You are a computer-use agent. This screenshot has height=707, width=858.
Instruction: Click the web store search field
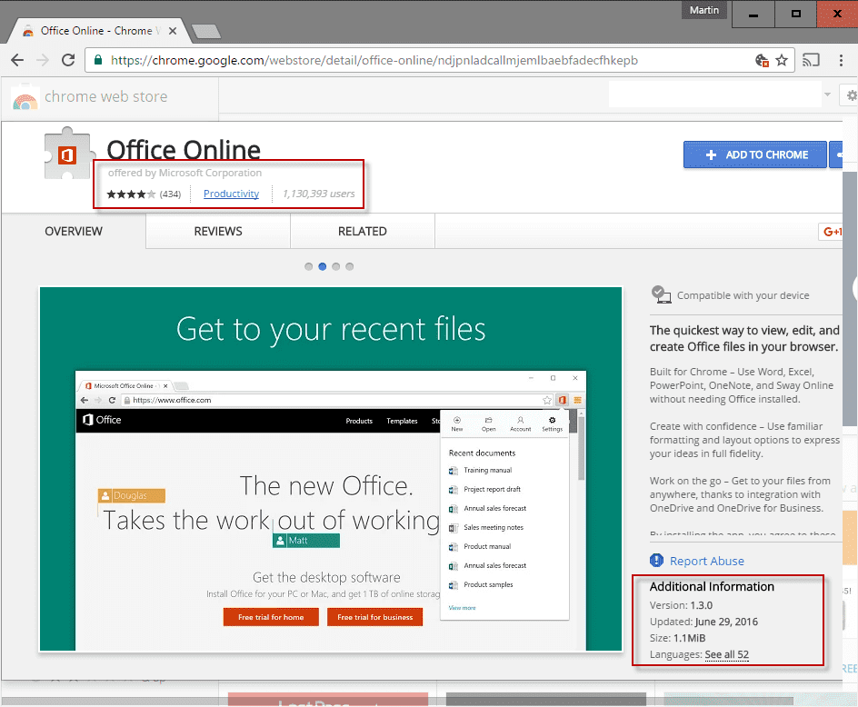point(714,95)
